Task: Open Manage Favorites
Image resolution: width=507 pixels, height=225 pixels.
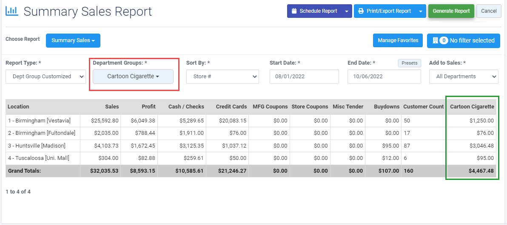Action: tap(398, 40)
